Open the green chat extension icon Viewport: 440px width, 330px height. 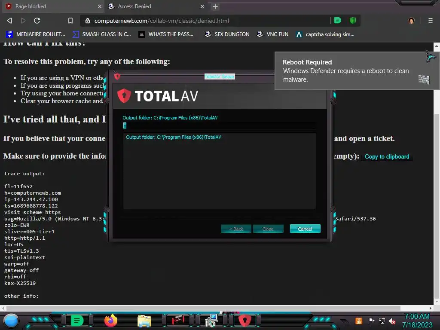338,20
